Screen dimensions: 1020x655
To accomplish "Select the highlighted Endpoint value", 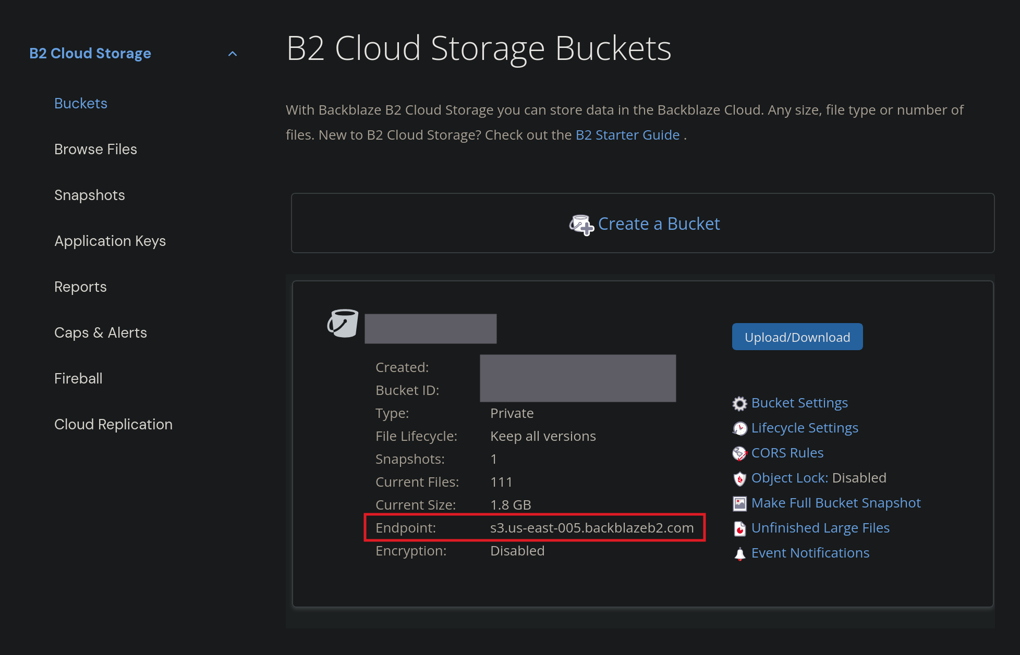I will (x=592, y=528).
